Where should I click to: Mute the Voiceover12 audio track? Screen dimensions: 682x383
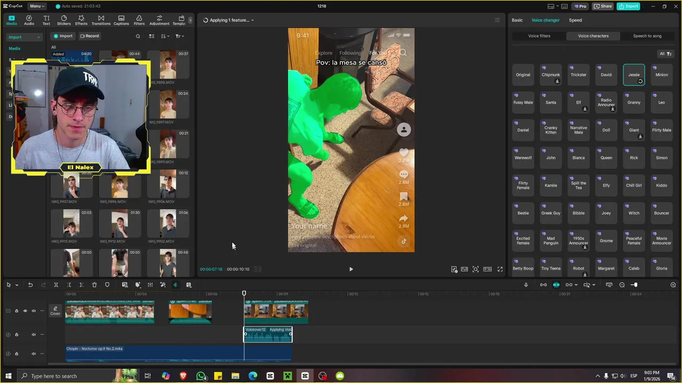[x=34, y=335]
